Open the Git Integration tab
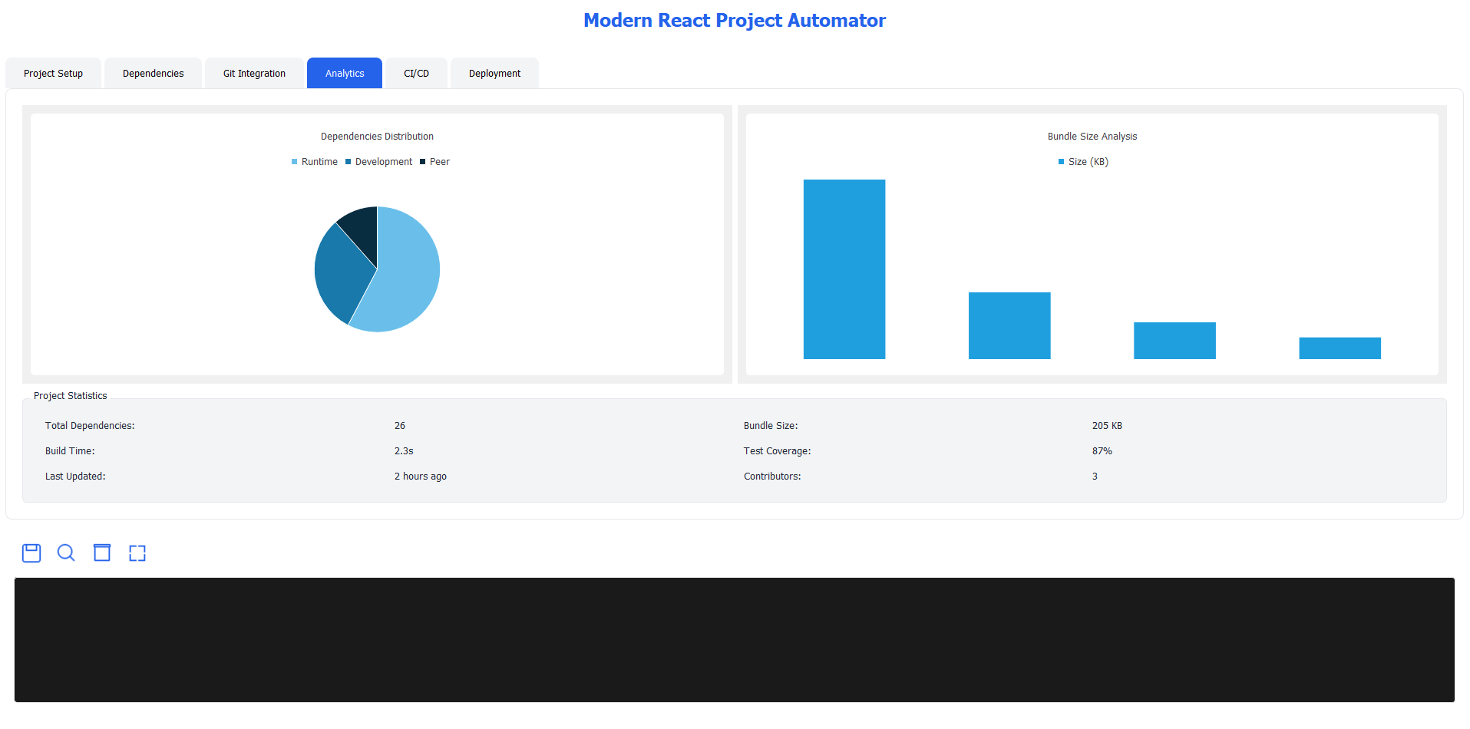Viewport: 1470px width, 729px height. tap(254, 74)
